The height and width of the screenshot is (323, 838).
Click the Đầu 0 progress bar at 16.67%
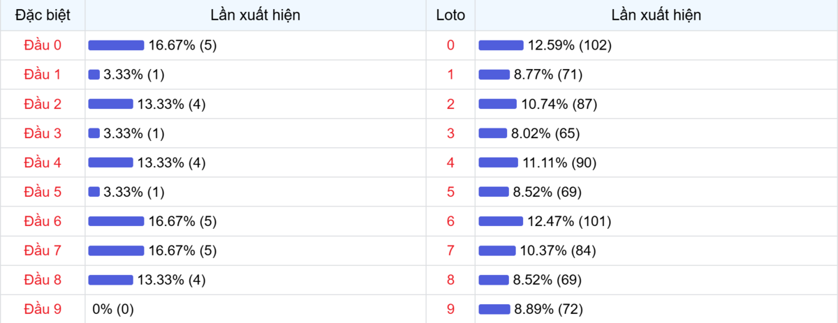click(x=116, y=45)
